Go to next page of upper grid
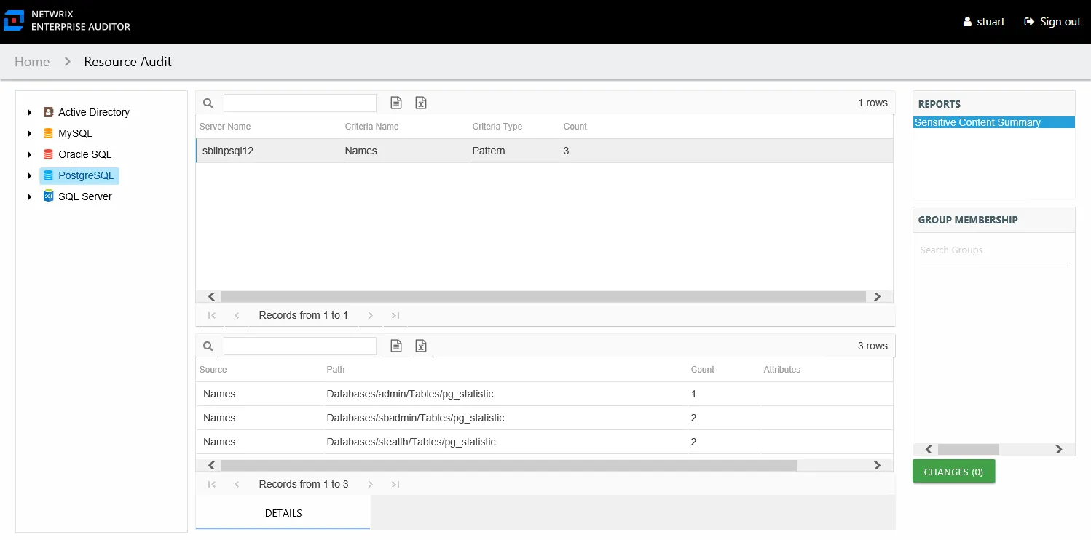1091x540 pixels. point(371,315)
